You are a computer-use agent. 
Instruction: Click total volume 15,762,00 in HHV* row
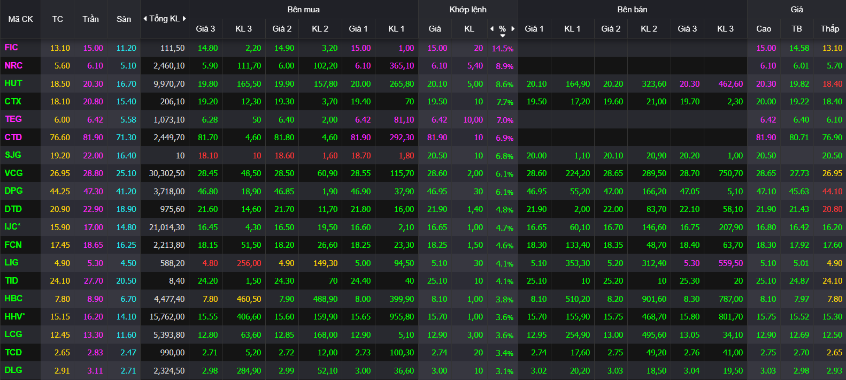point(167,317)
